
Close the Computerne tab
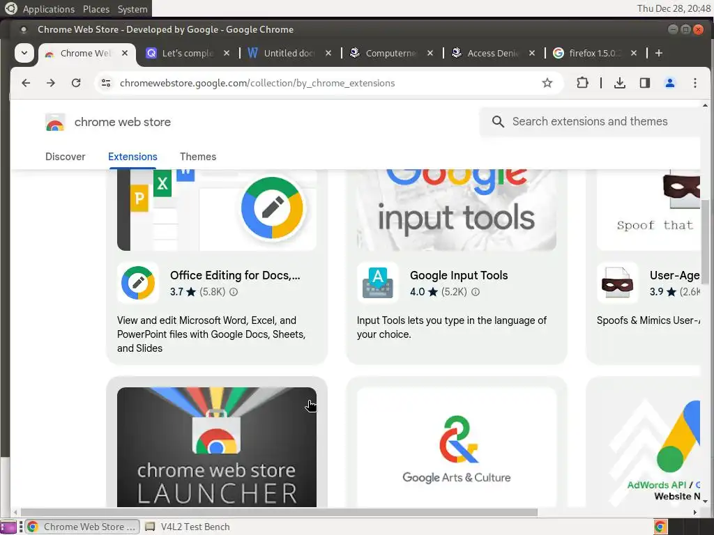pyautogui.click(x=430, y=53)
